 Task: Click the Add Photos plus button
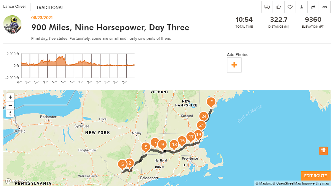234,65
